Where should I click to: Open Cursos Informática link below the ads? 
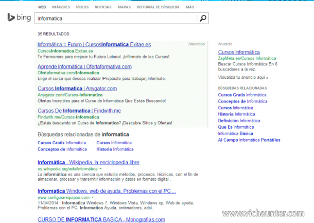tap(114, 143)
